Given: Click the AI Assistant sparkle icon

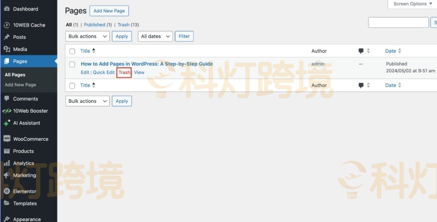Looking at the screenshot, I should click(6, 123).
